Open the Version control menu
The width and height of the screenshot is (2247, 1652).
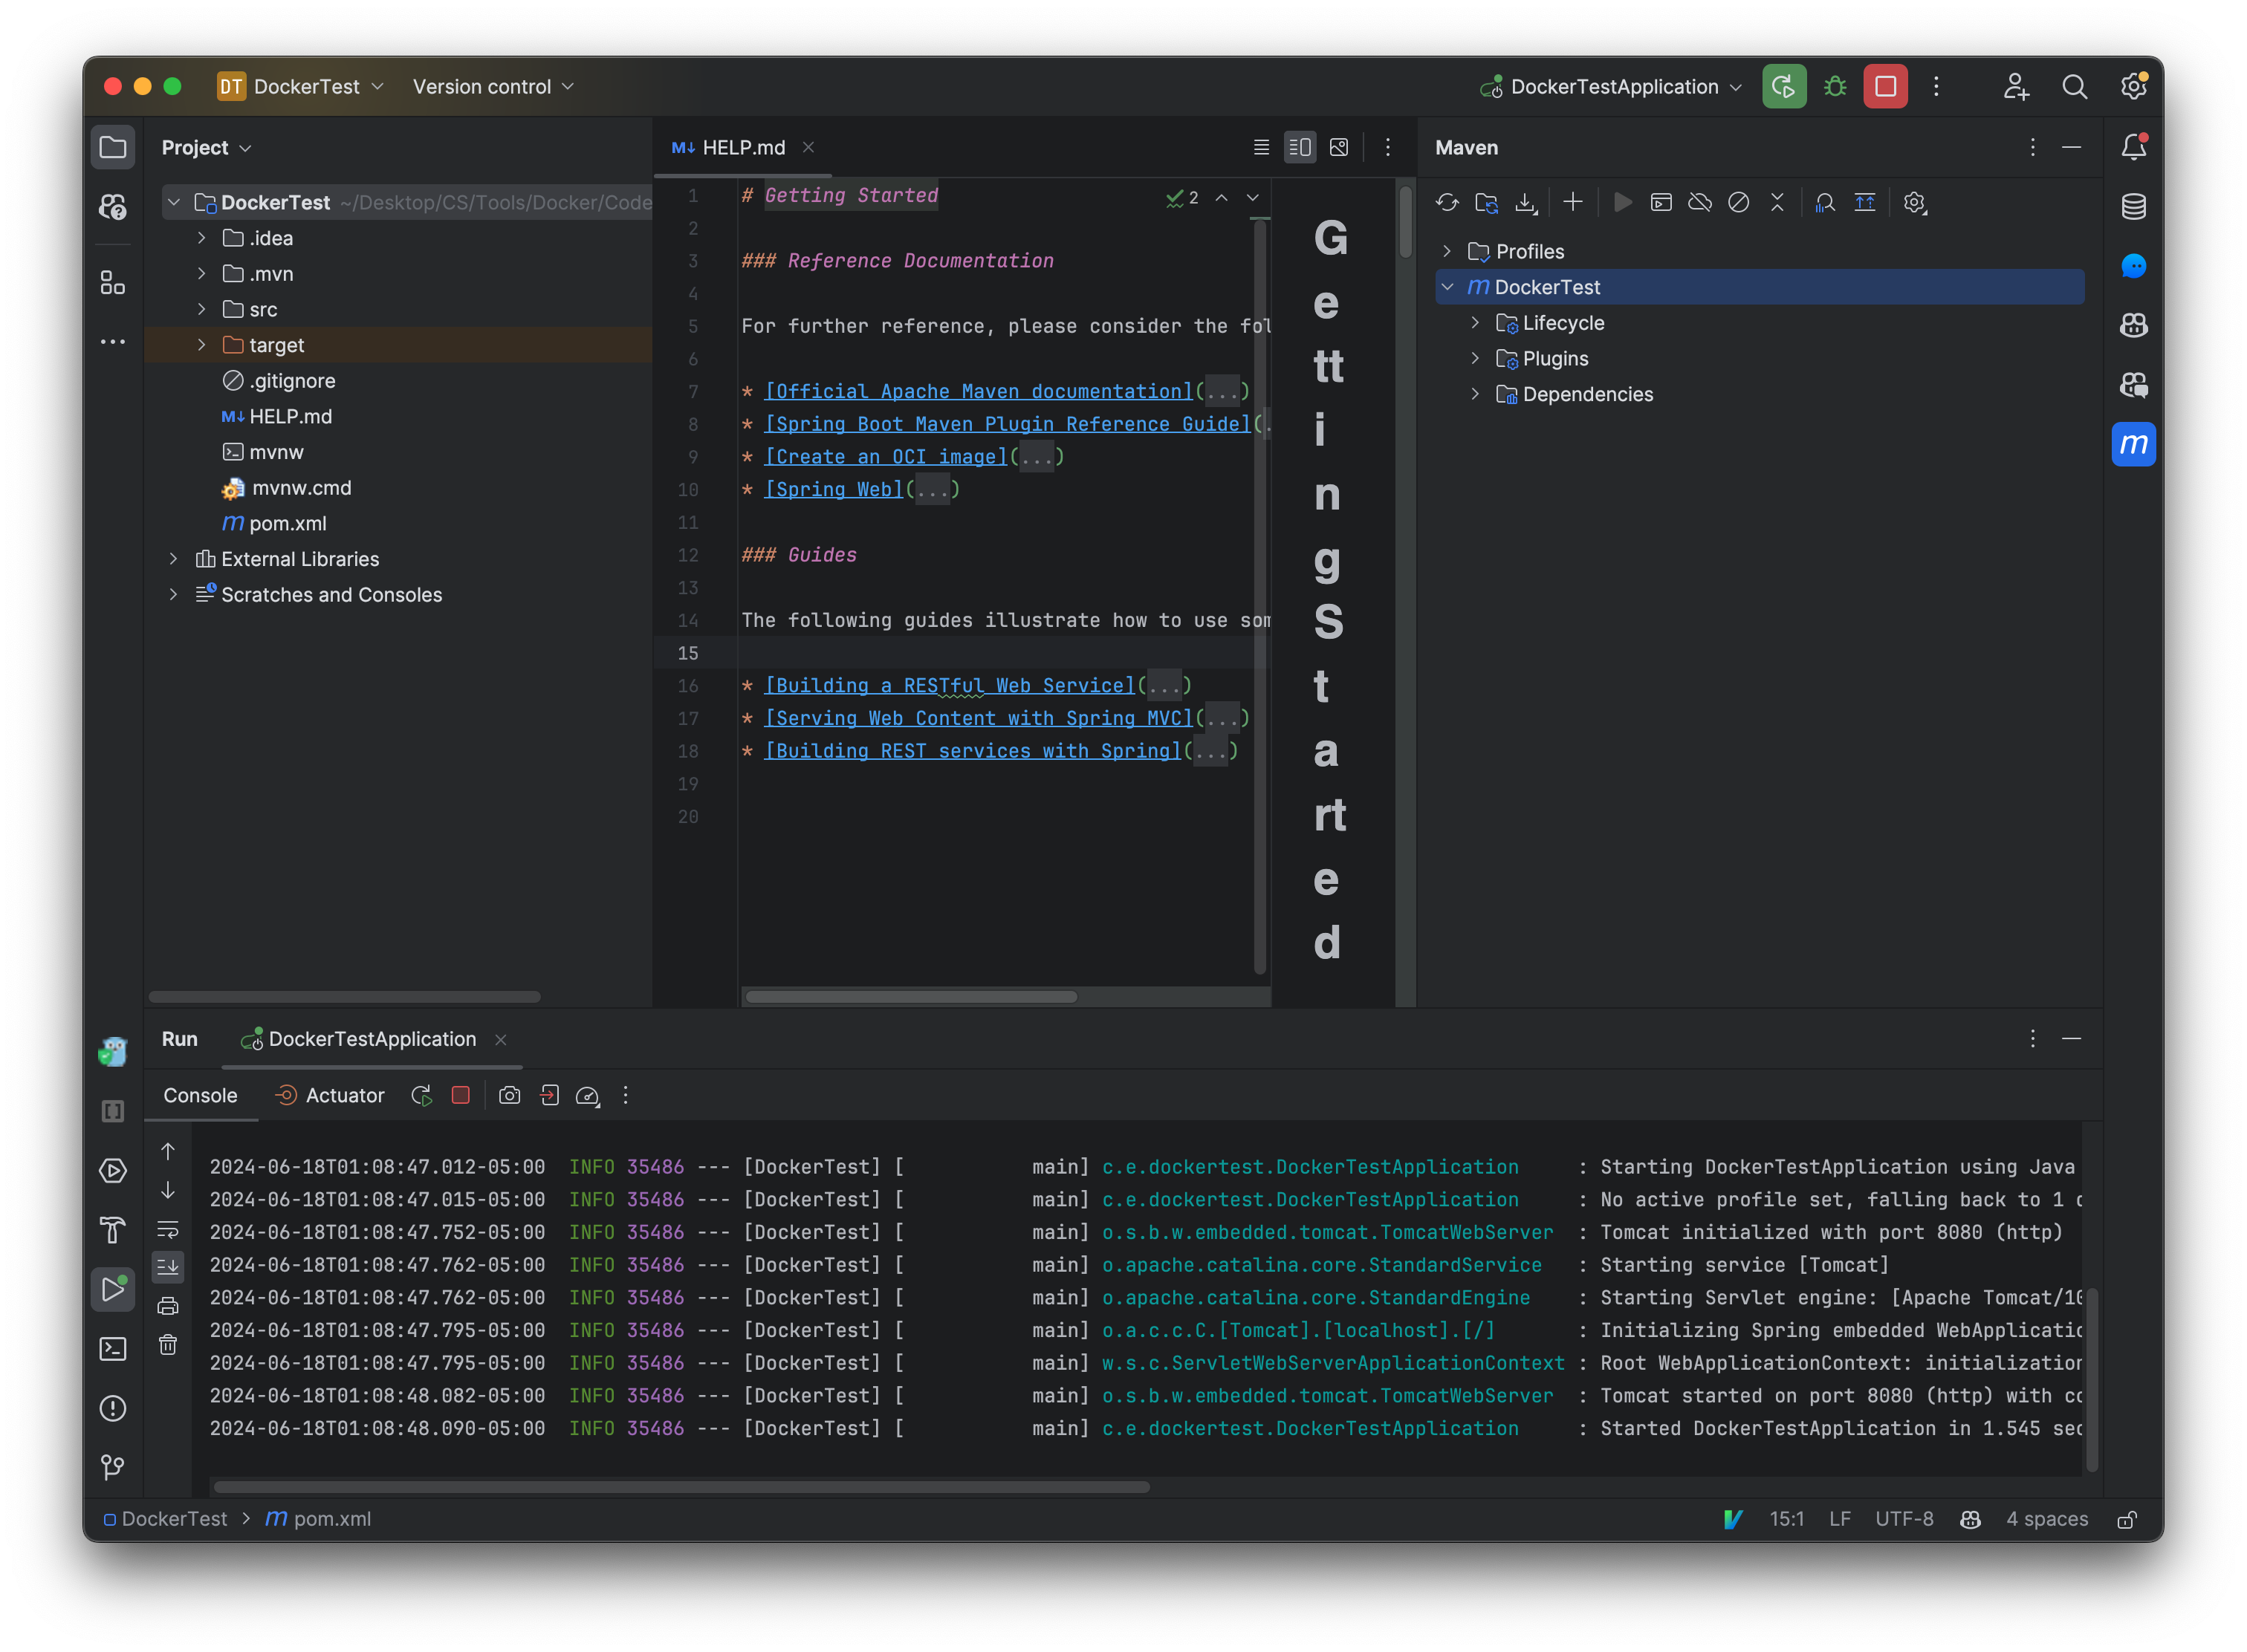[x=493, y=87]
